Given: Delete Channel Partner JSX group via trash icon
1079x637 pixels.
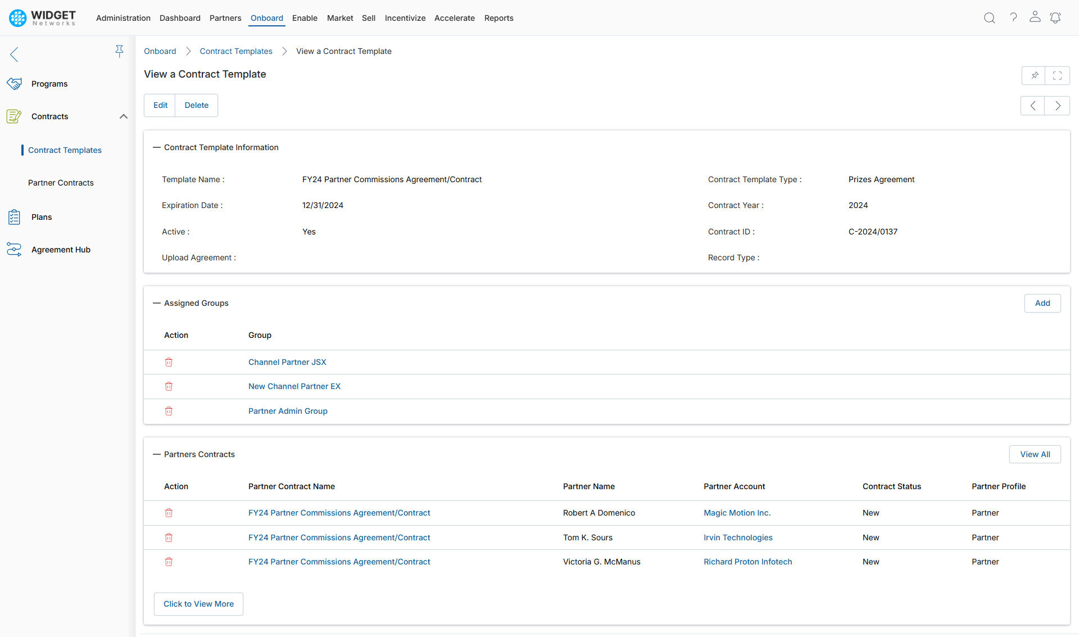Looking at the screenshot, I should (x=169, y=362).
